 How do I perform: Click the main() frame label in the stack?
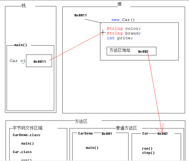pyautogui.click(x=21, y=45)
